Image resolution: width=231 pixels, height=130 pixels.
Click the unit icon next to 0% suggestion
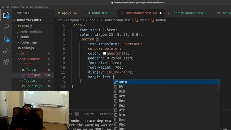point(116,87)
